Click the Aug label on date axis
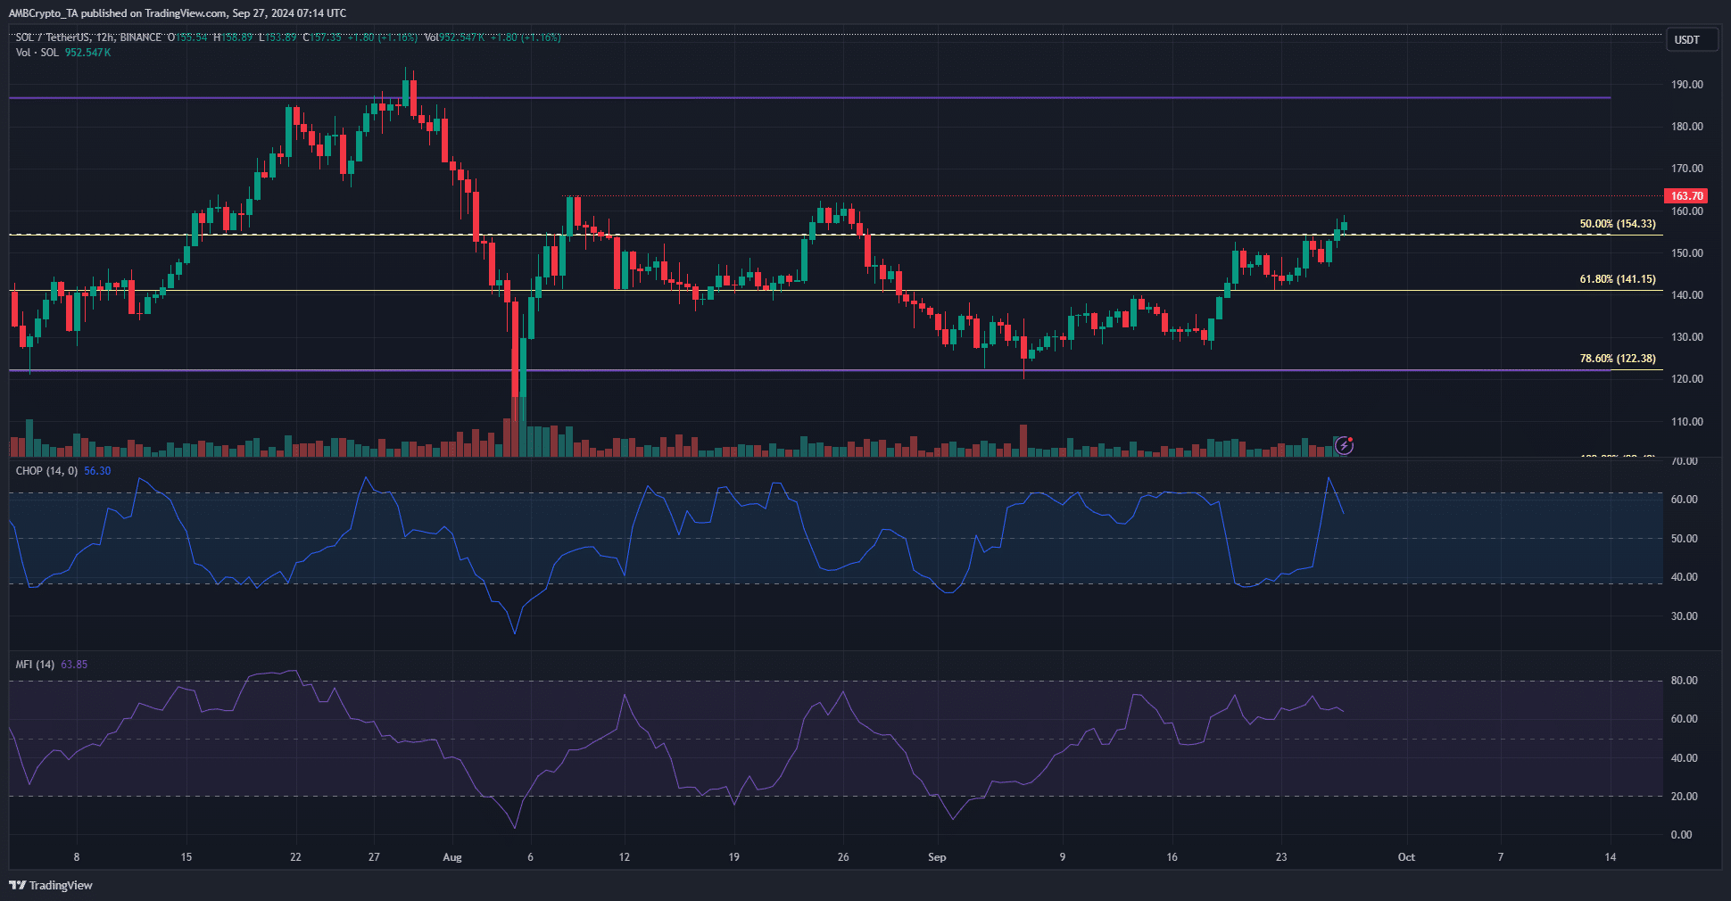 coord(452,857)
